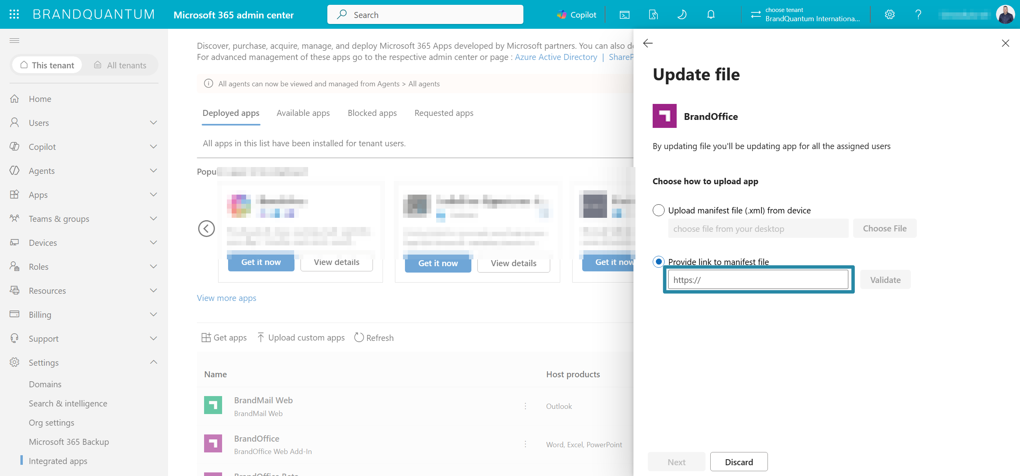1020x476 pixels.
Task: Open the settings gear in header
Action: pyautogui.click(x=890, y=15)
